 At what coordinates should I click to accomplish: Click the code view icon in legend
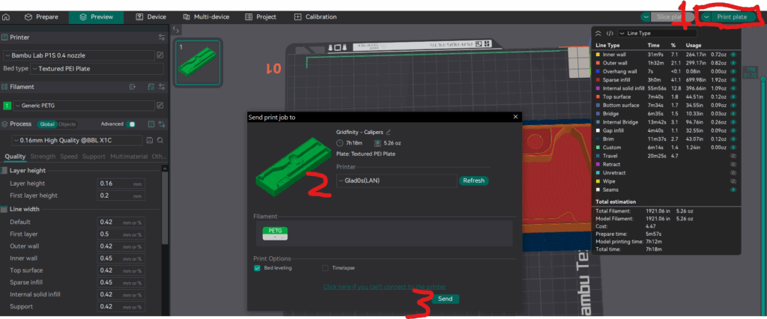click(610, 33)
